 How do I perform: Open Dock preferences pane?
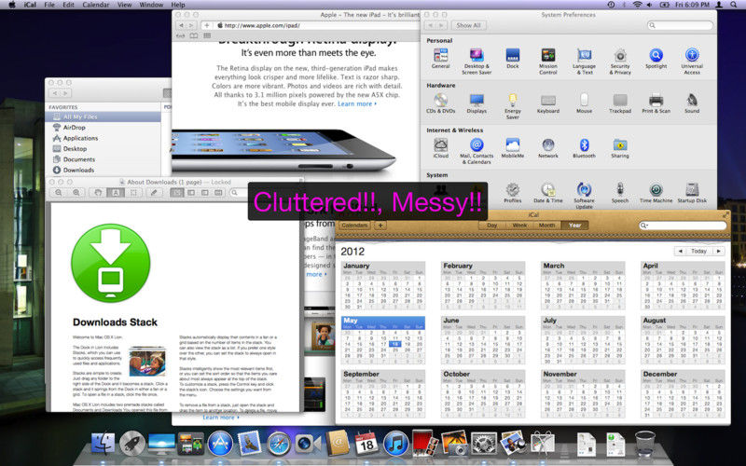[x=512, y=59]
